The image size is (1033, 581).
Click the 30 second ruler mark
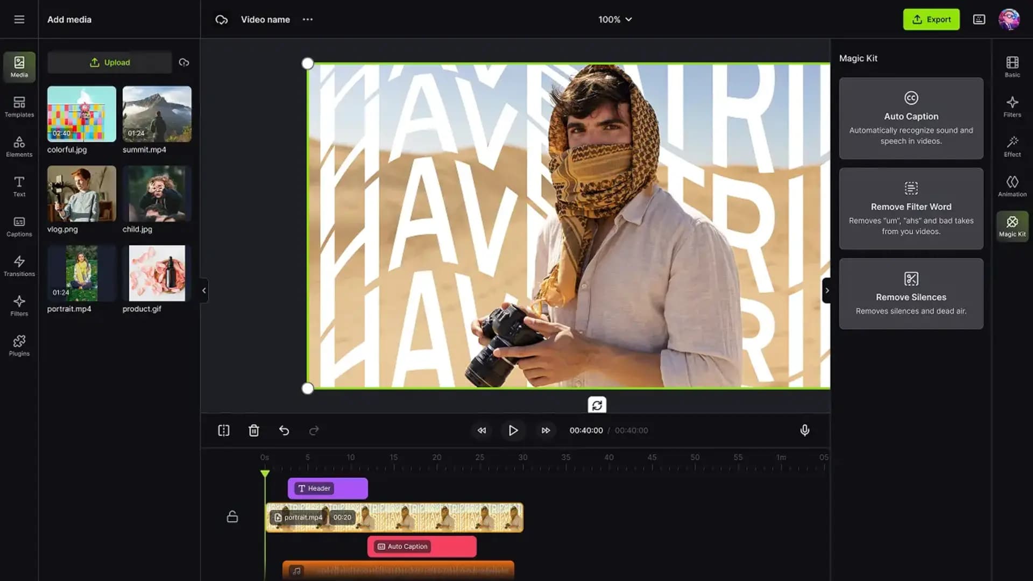[x=523, y=457]
